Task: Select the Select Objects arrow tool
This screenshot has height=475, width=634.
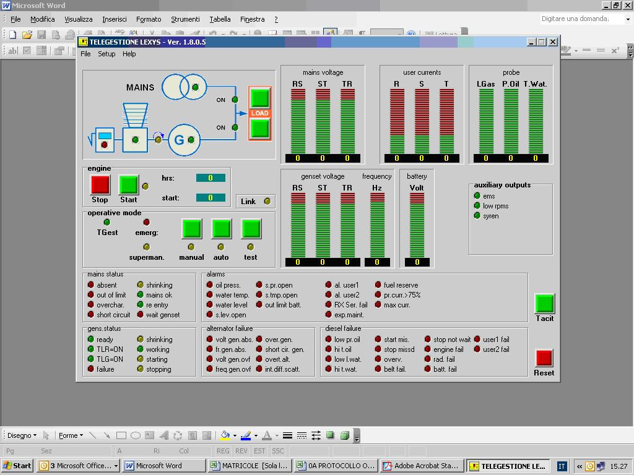Action: tap(46, 435)
